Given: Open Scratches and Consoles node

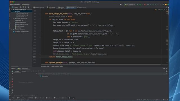Looking at the screenshot, I should coord(21,32).
